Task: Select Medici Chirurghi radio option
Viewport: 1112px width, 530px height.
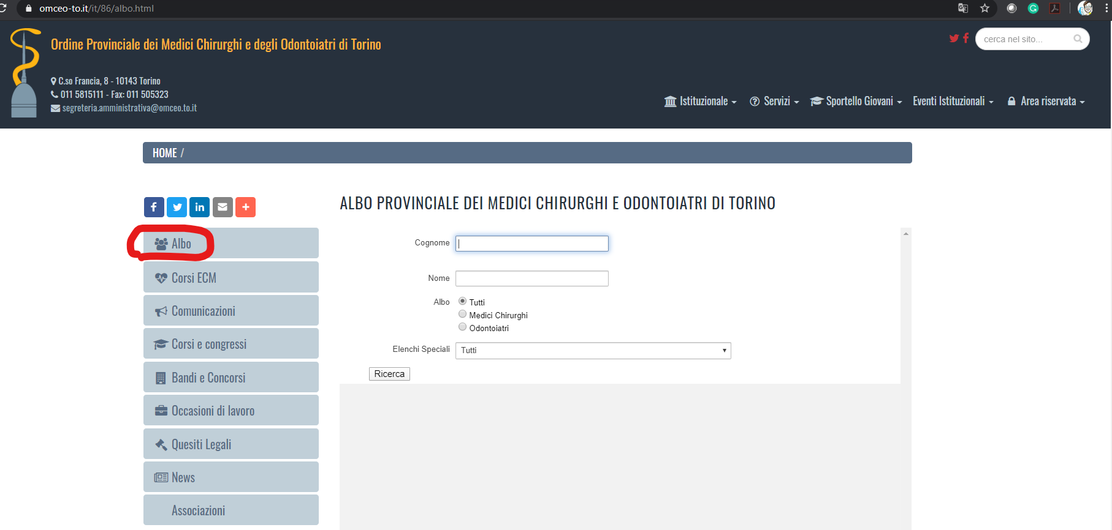Action: click(463, 314)
